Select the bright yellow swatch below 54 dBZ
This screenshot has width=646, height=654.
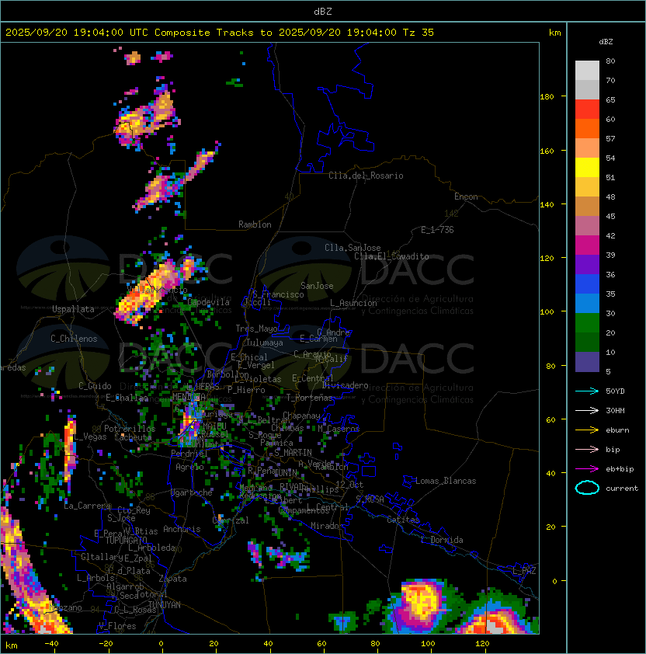click(587, 168)
